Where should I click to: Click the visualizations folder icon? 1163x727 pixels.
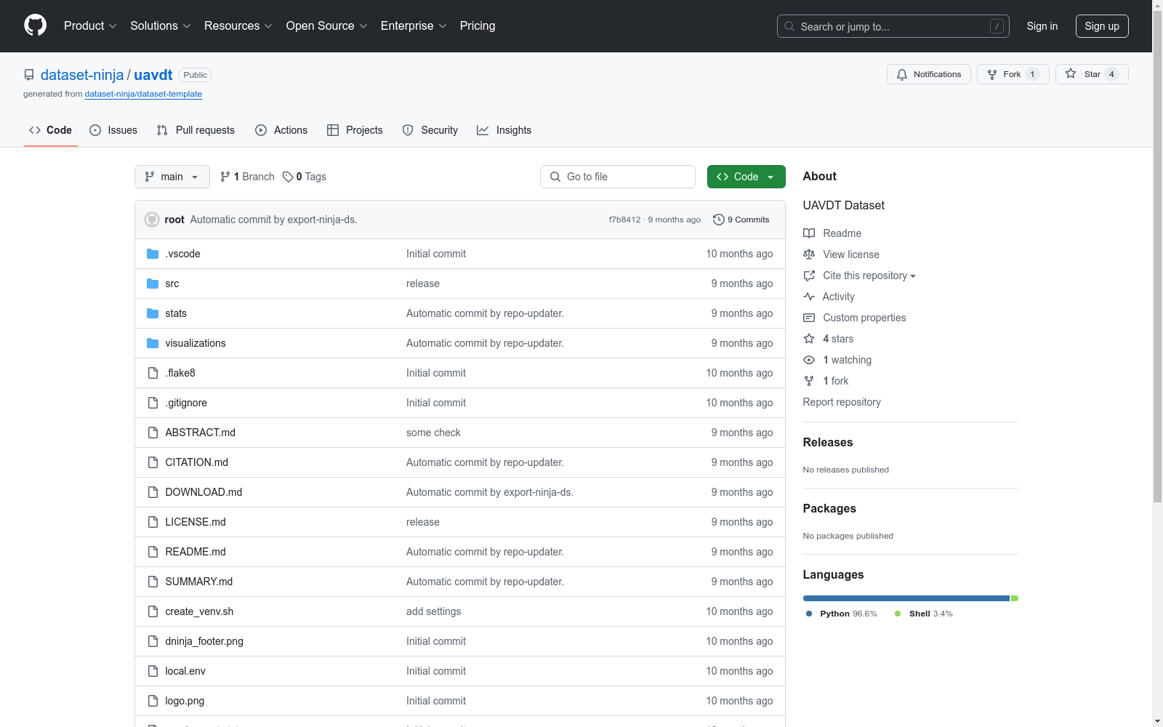pos(153,343)
